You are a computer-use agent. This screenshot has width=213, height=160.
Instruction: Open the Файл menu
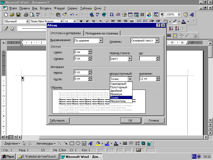13,8
